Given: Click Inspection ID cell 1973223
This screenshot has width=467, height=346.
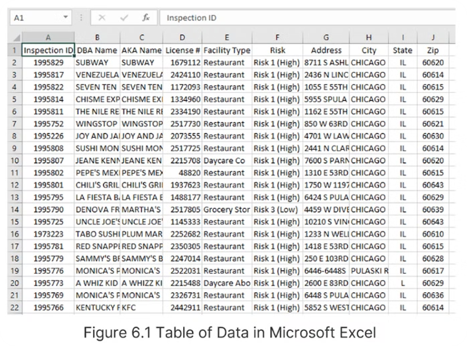Looking at the screenshot, I should [x=48, y=234].
